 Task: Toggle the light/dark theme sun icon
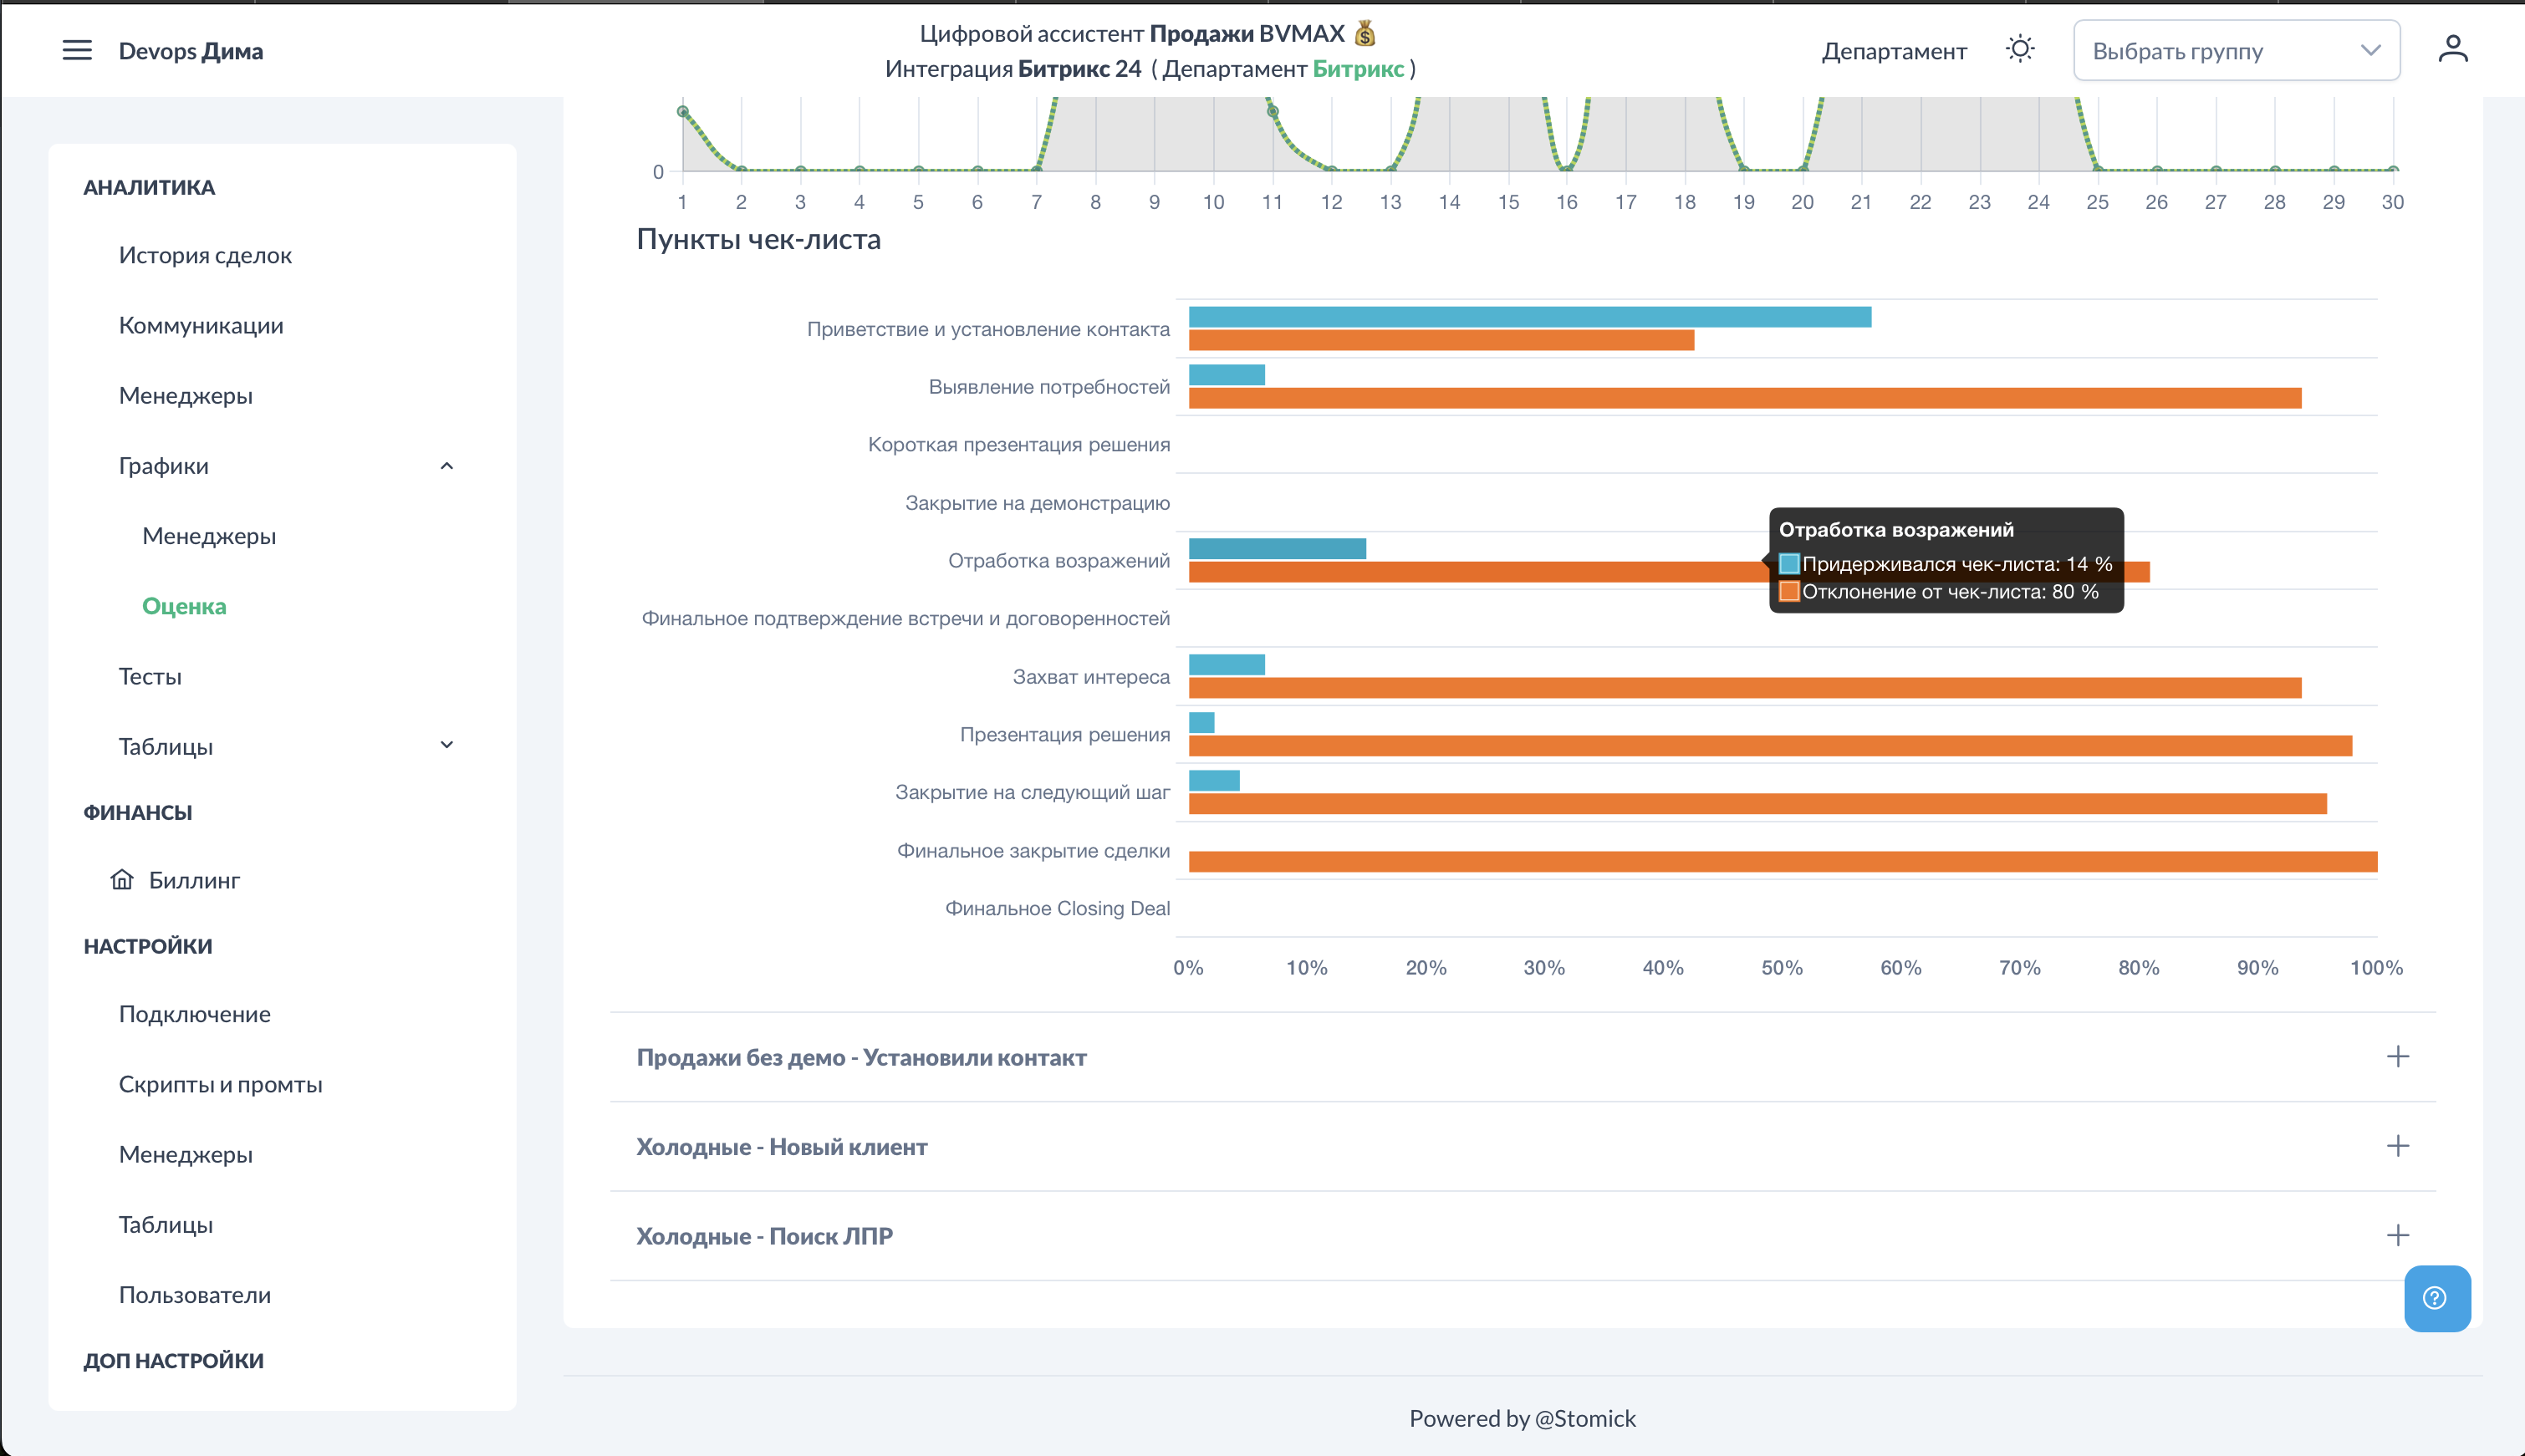click(x=2019, y=49)
